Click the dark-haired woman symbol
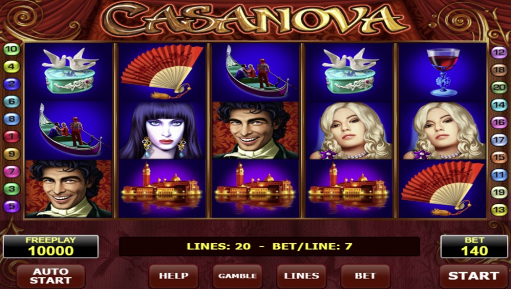This screenshot has width=511, height=289. point(162,130)
